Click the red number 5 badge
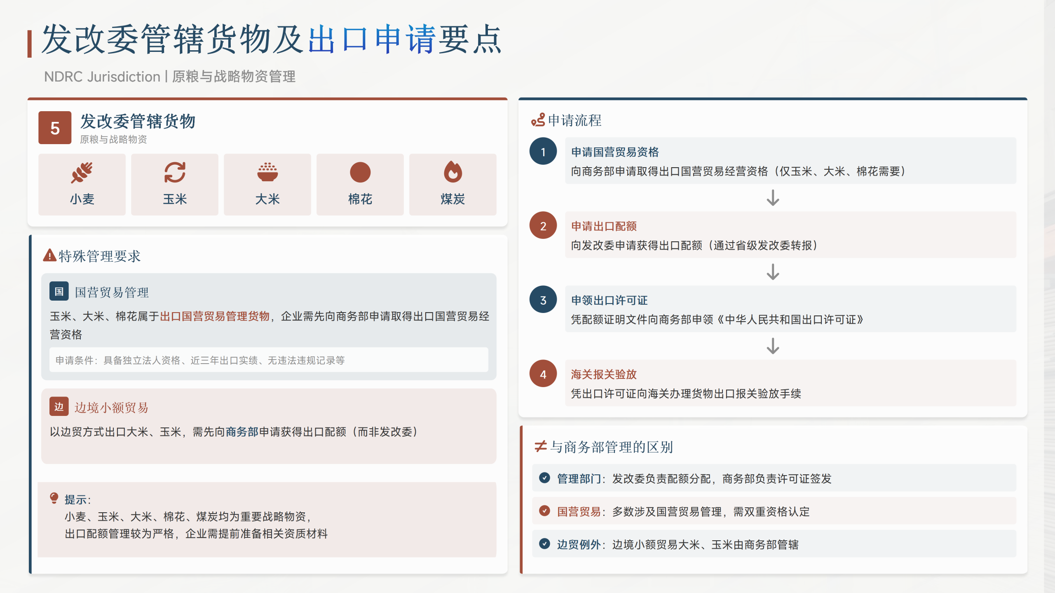This screenshot has height=593, width=1055. coord(55,128)
